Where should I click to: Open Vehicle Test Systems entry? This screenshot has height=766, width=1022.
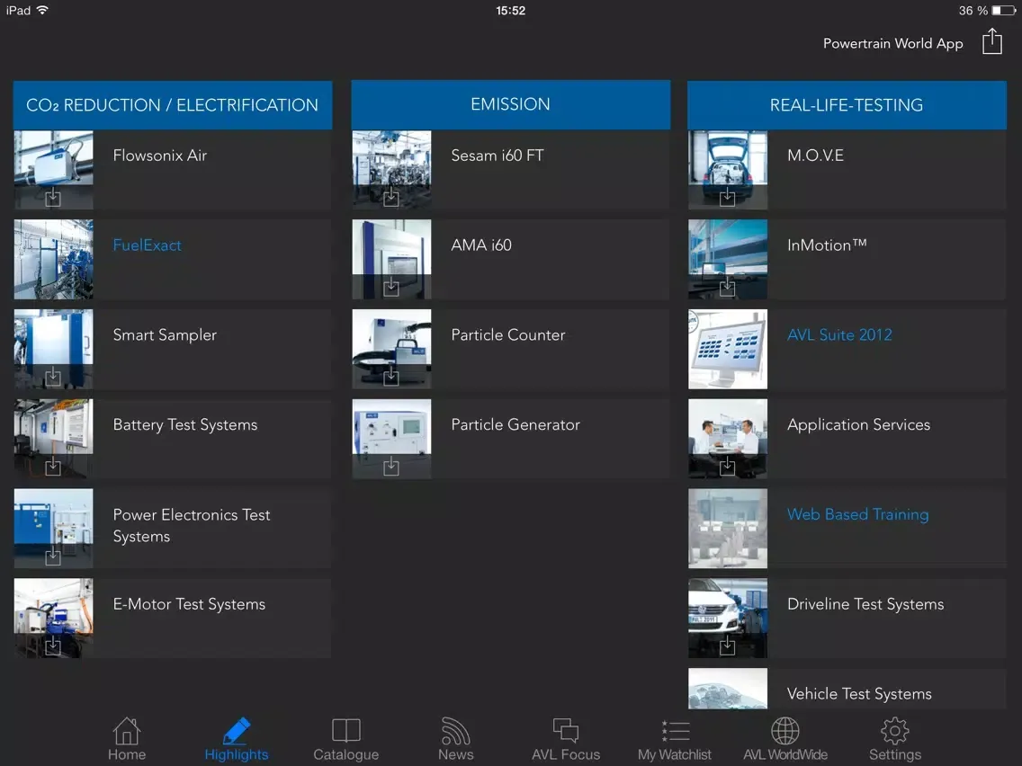(847, 689)
